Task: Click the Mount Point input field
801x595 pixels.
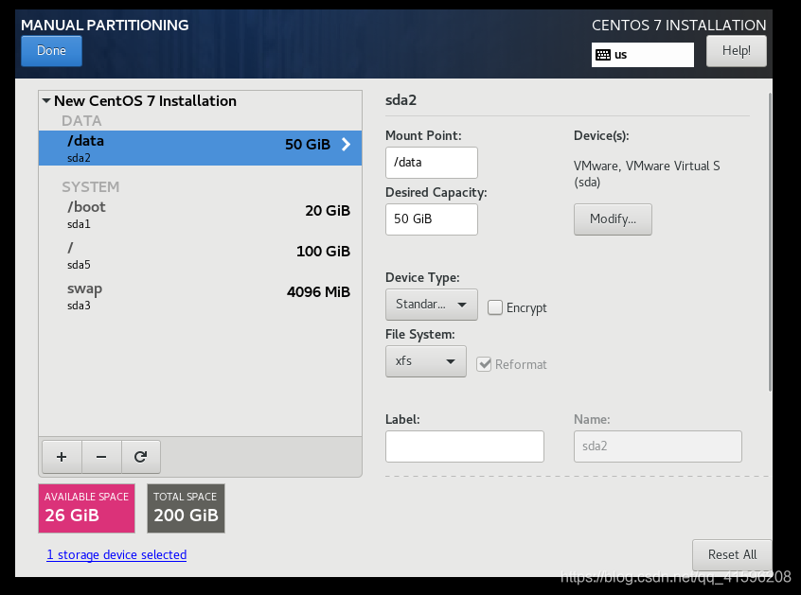Action: click(x=431, y=163)
